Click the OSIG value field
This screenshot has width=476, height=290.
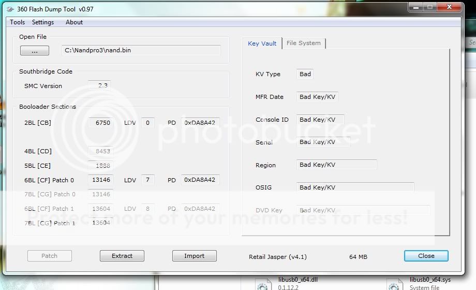(x=355, y=187)
